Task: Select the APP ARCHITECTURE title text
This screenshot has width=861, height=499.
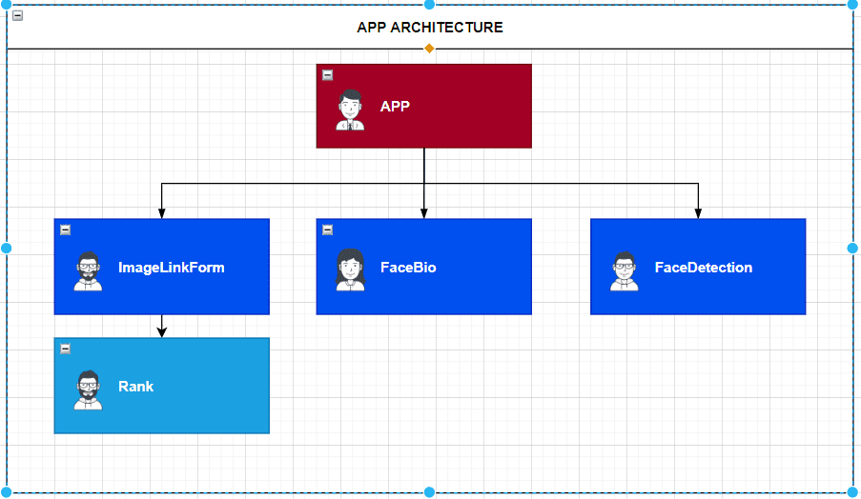Action: (x=429, y=28)
